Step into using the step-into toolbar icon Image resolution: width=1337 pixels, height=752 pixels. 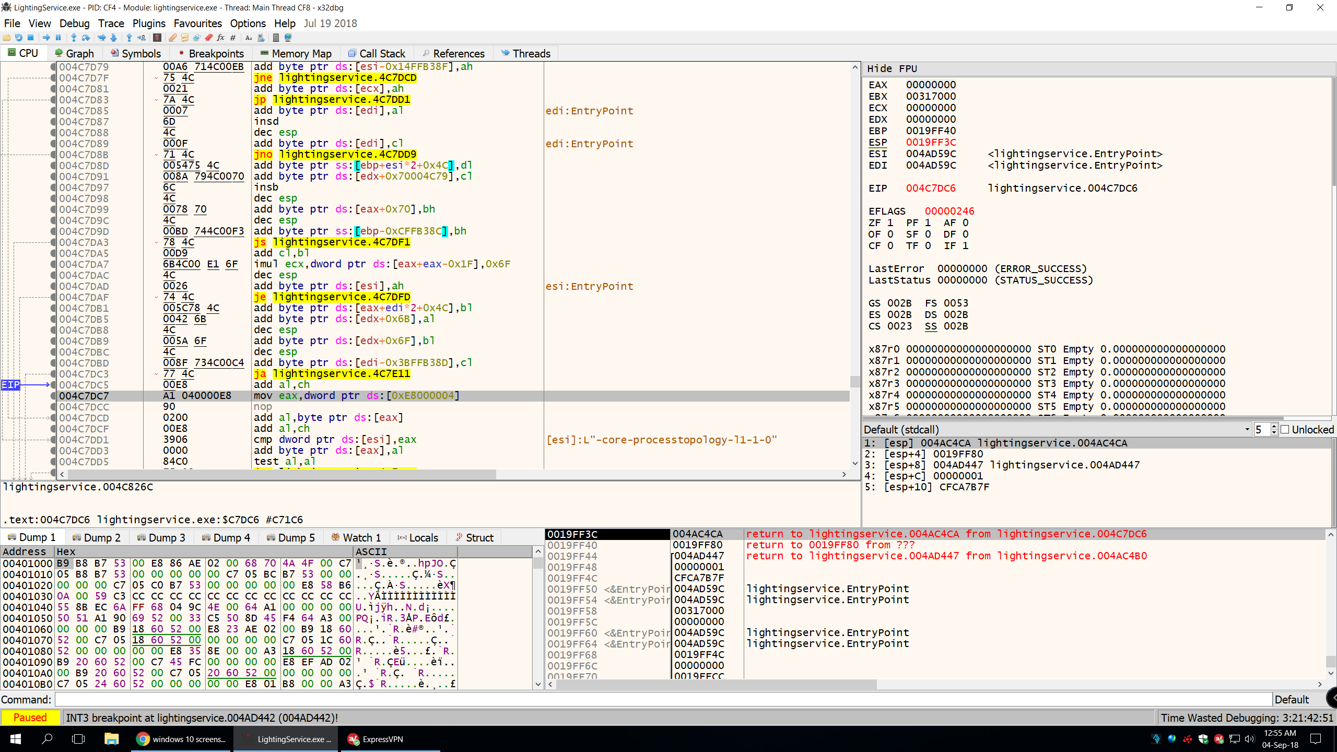(x=74, y=37)
